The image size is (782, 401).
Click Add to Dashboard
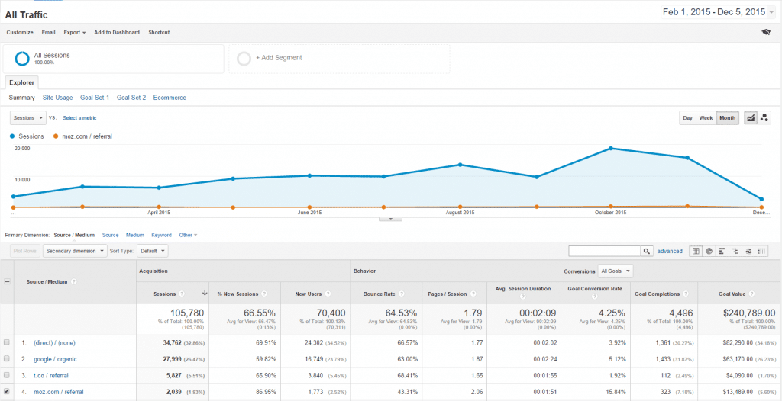[x=117, y=32]
